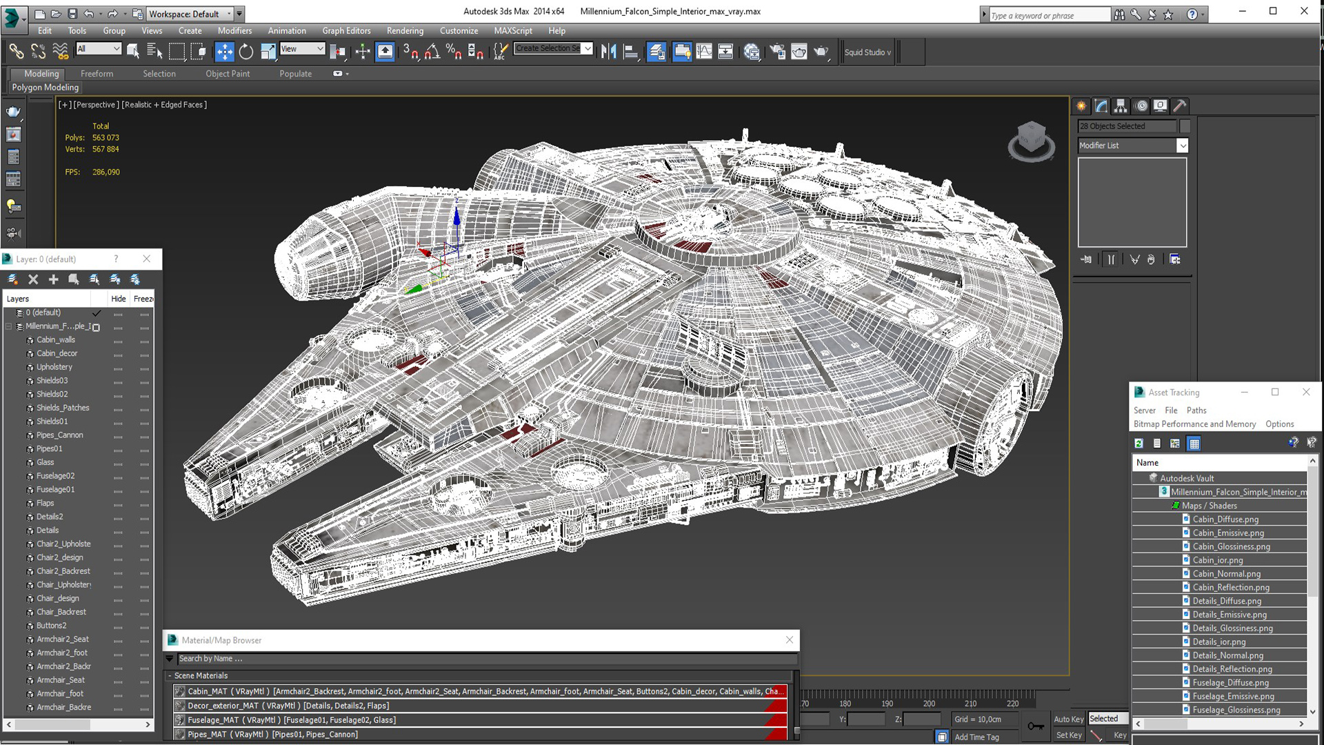Click the Auto Key button
Viewport: 1324px width, 745px height.
[1068, 719]
